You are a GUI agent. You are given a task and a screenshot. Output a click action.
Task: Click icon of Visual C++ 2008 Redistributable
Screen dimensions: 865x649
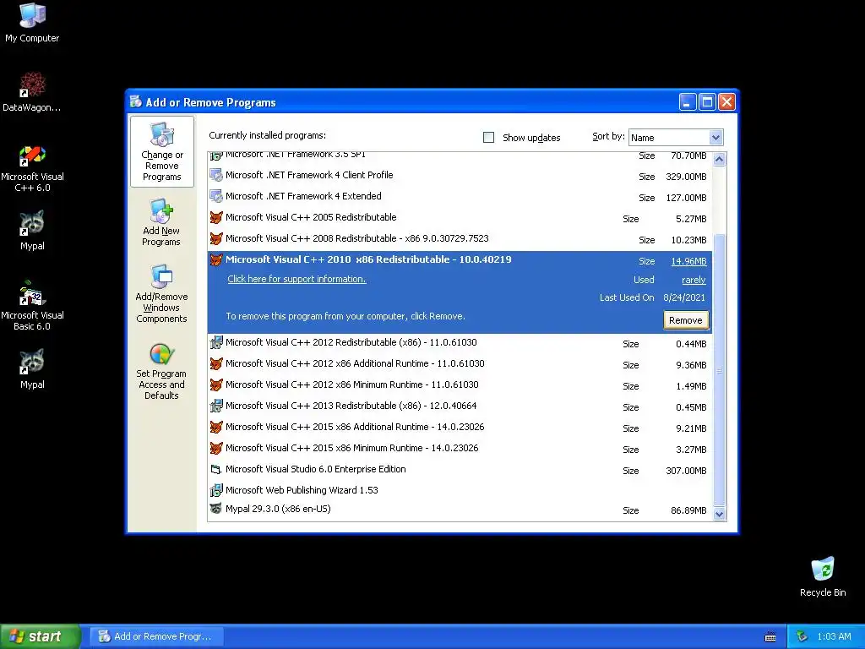pos(216,238)
